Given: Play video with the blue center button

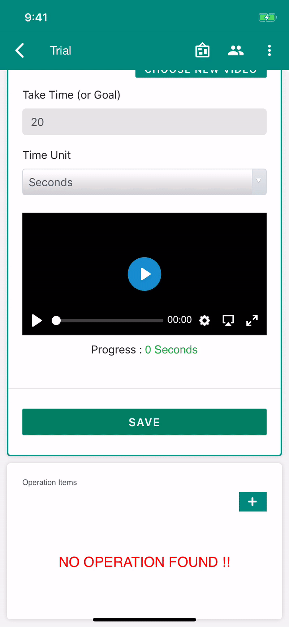Looking at the screenshot, I should tap(144, 274).
